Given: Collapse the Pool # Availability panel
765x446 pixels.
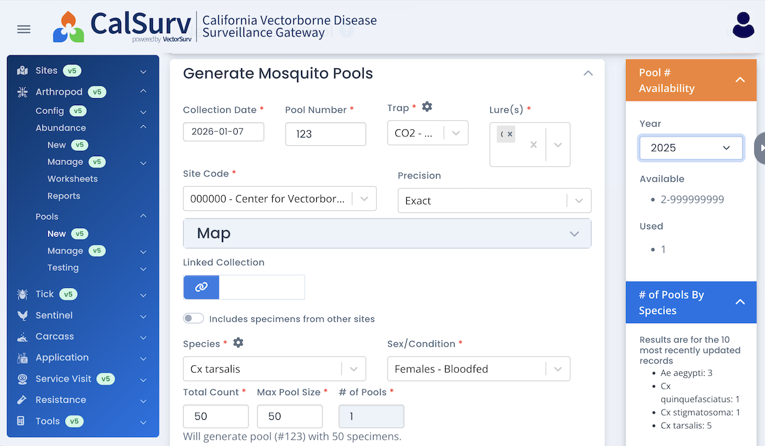Looking at the screenshot, I should pyautogui.click(x=740, y=80).
